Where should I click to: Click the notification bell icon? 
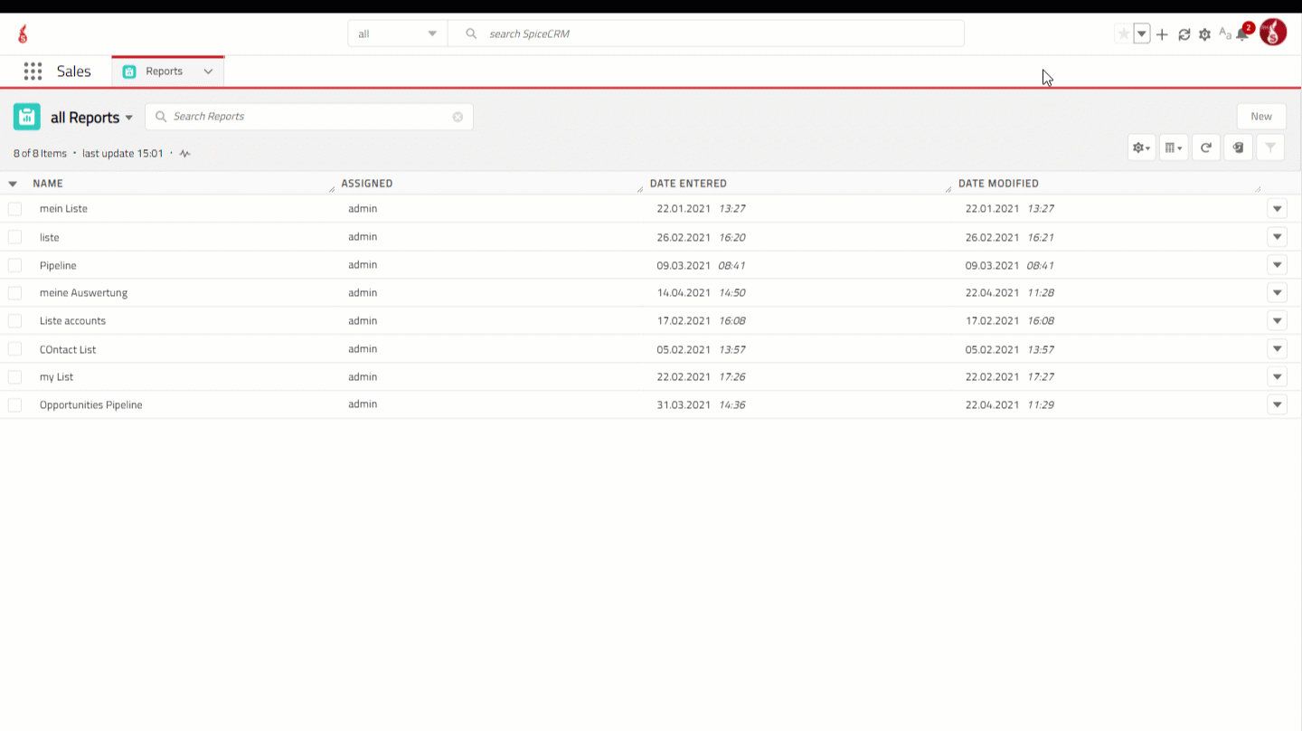pos(1243,34)
